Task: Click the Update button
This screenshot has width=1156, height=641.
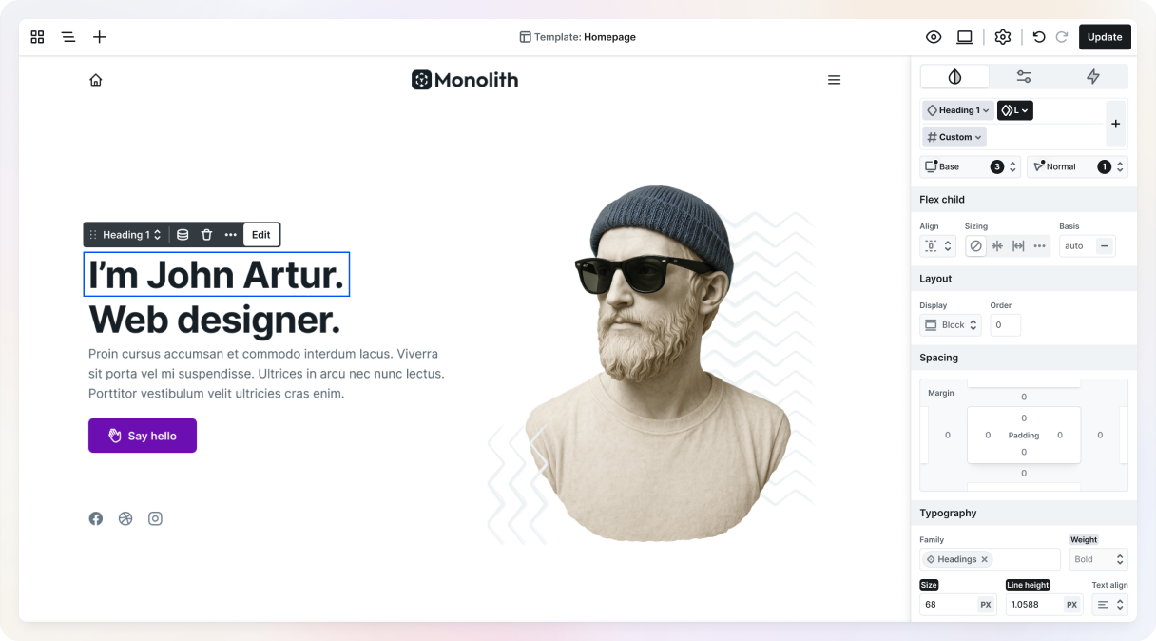Action: (x=1105, y=37)
